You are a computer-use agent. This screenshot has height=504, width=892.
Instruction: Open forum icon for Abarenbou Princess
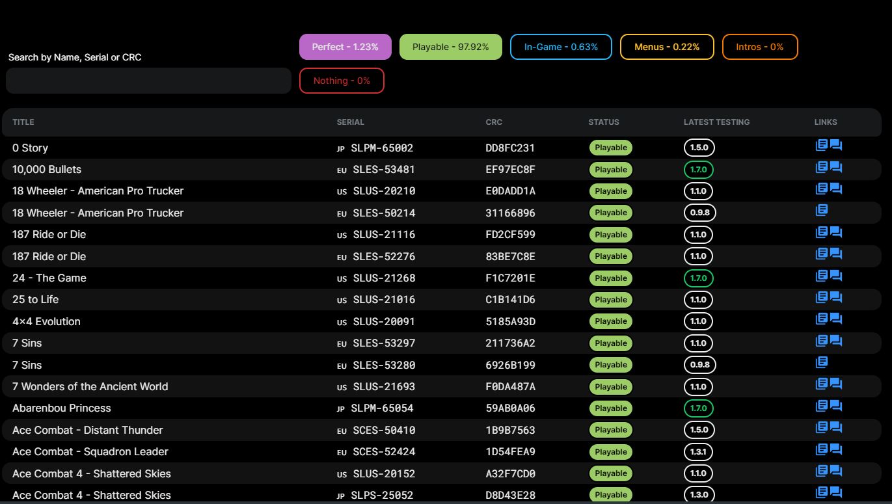pyautogui.click(x=836, y=406)
